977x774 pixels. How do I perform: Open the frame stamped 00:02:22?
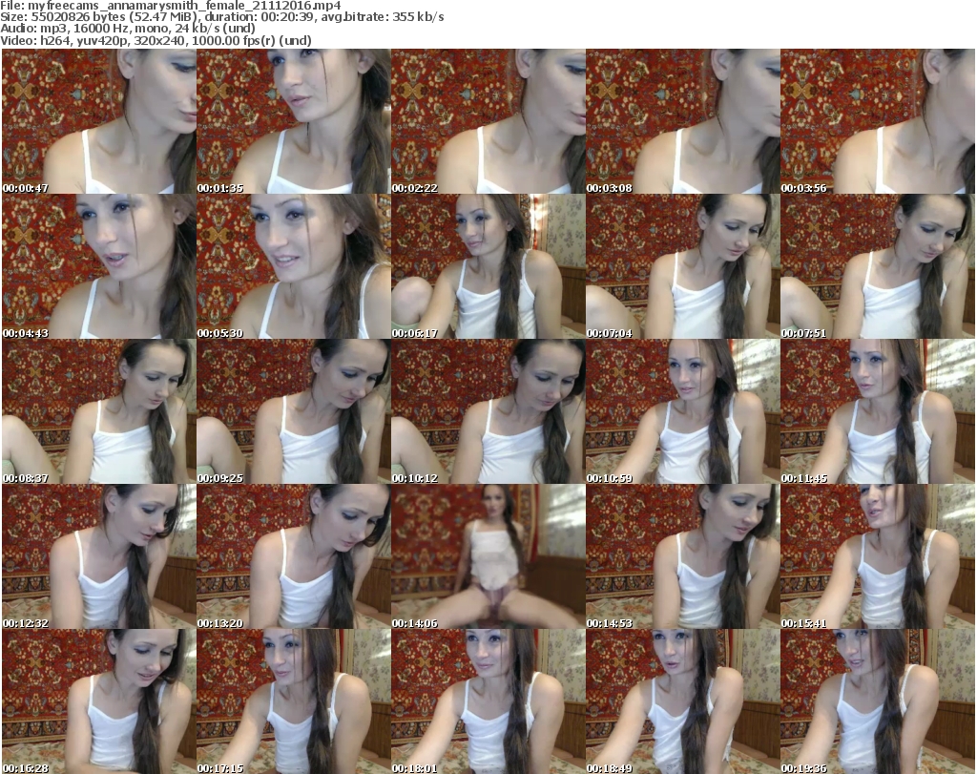point(488,121)
